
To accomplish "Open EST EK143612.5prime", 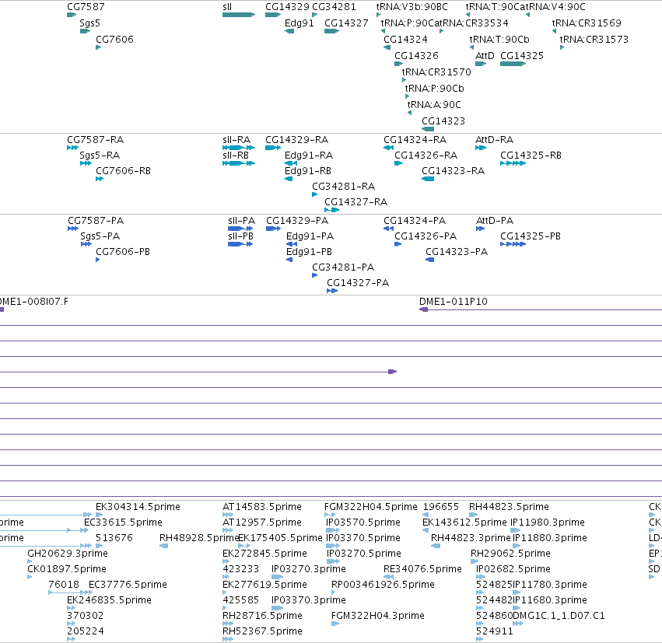I will click(x=464, y=522).
